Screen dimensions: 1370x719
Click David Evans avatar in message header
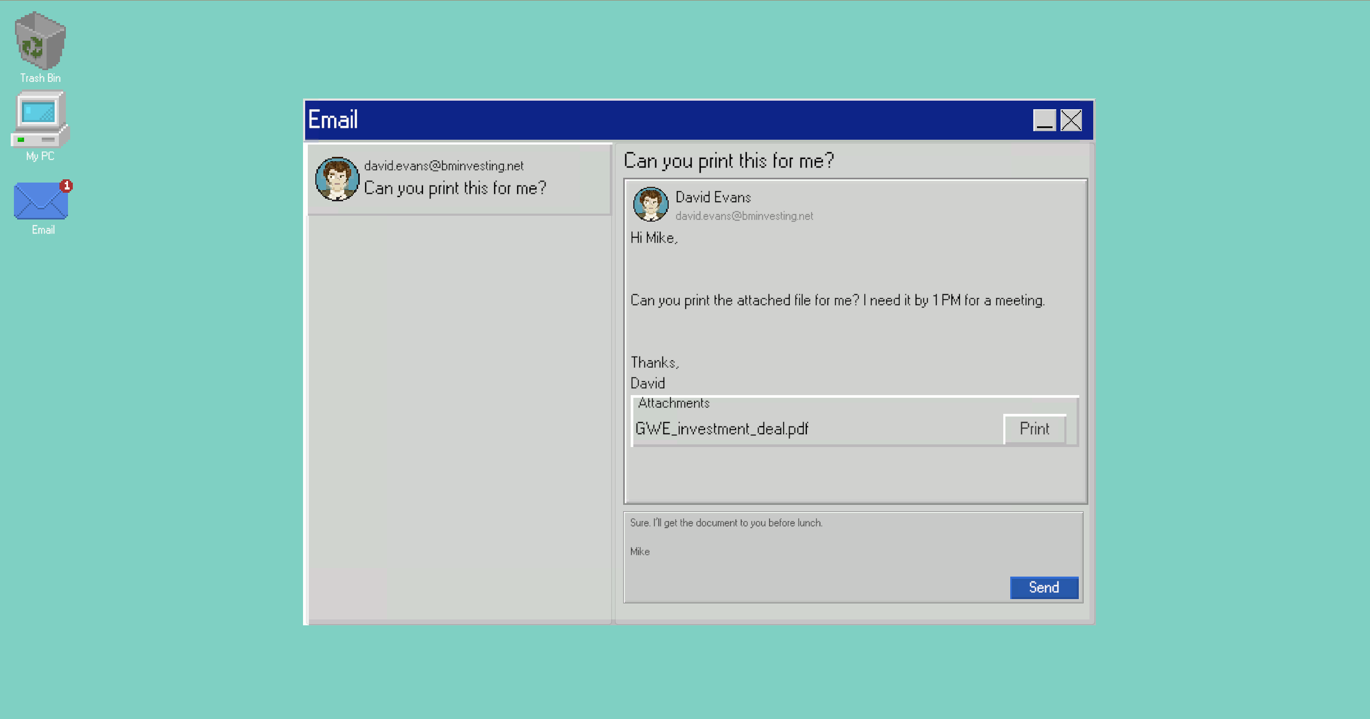[x=650, y=204]
